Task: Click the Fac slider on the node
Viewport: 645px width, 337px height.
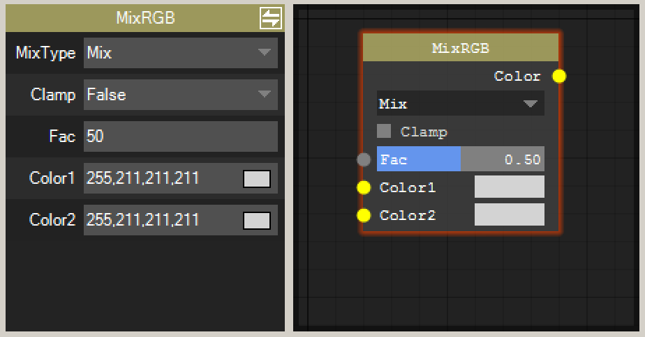Action: click(x=460, y=159)
